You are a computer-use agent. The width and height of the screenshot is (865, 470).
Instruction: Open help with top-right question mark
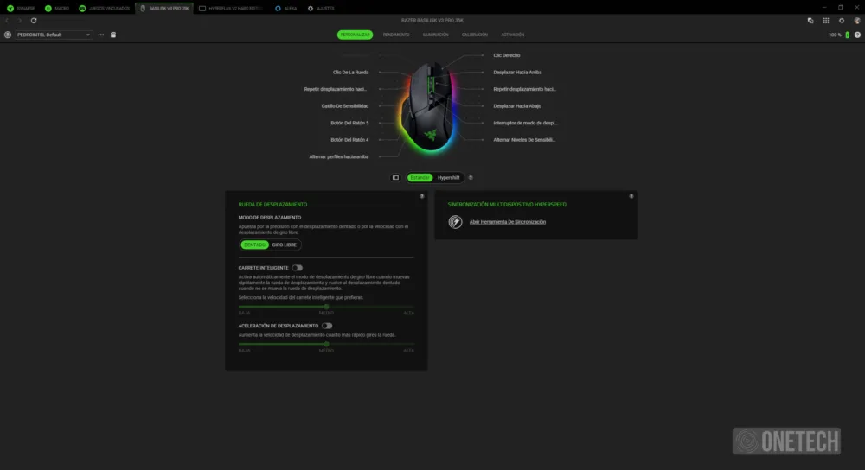(857, 35)
